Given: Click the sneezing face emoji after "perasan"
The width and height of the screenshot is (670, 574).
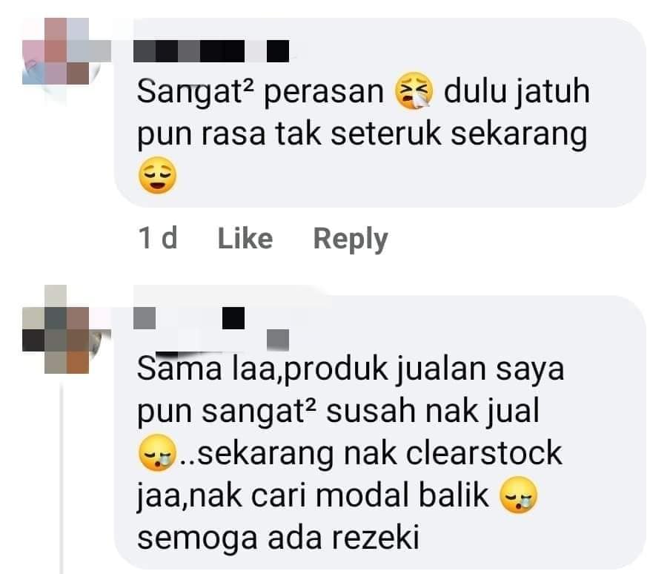Looking at the screenshot, I should (414, 91).
